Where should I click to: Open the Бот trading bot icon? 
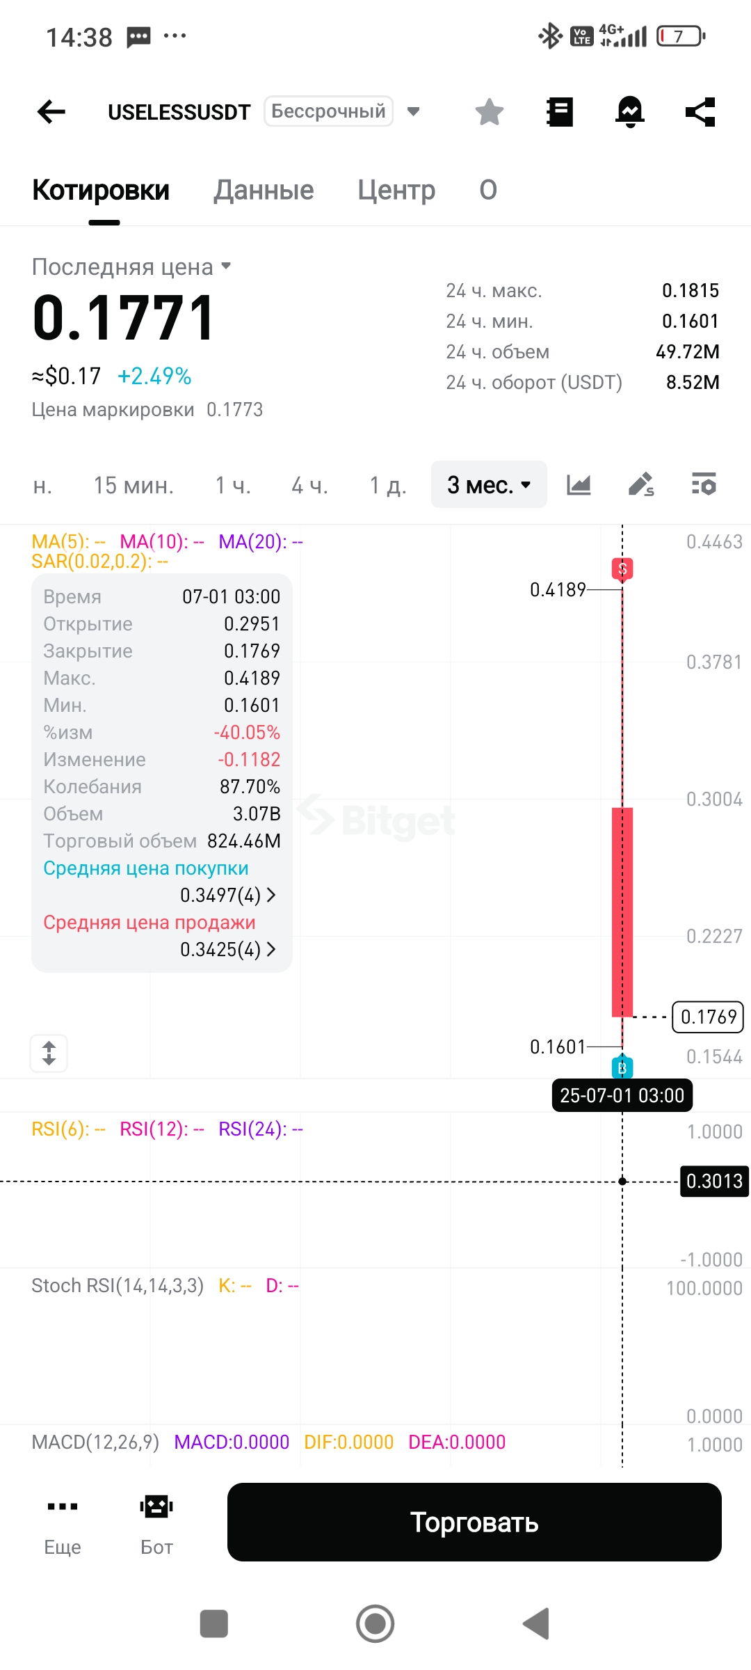pyautogui.click(x=156, y=1522)
